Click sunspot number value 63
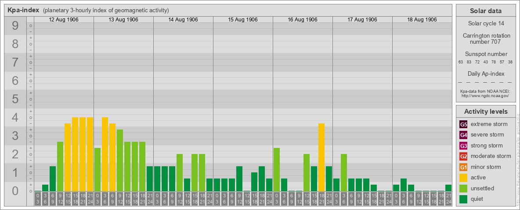This screenshot has height=210, width=520. pyautogui.click(x=461, y=63)
